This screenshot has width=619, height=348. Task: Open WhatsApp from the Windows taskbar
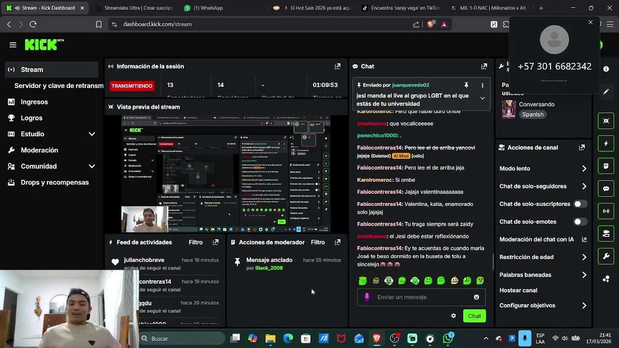click(x=448, y=338)
